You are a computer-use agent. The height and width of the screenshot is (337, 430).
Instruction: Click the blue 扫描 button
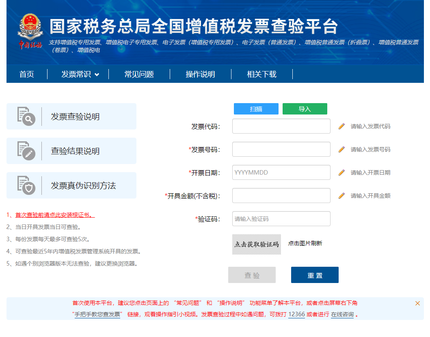tap(256, 109)
